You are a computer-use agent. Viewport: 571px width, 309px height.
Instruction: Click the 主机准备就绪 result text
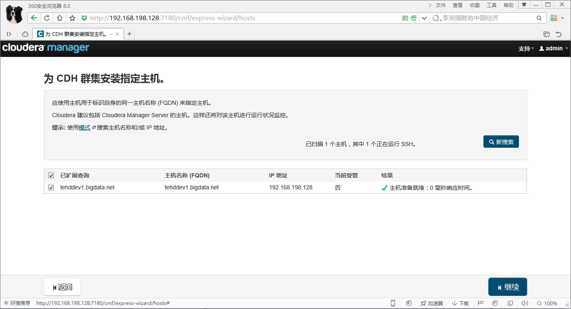tap(431, 188)
